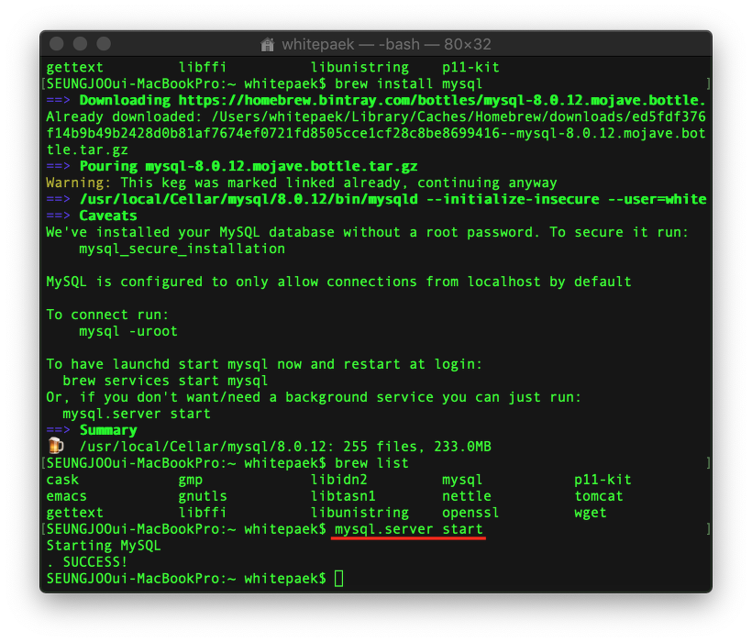Screen dimensions: 752x642
Task: Click the home folder icon in title bar
Action: pyautogui.click(x=267, y=45)
